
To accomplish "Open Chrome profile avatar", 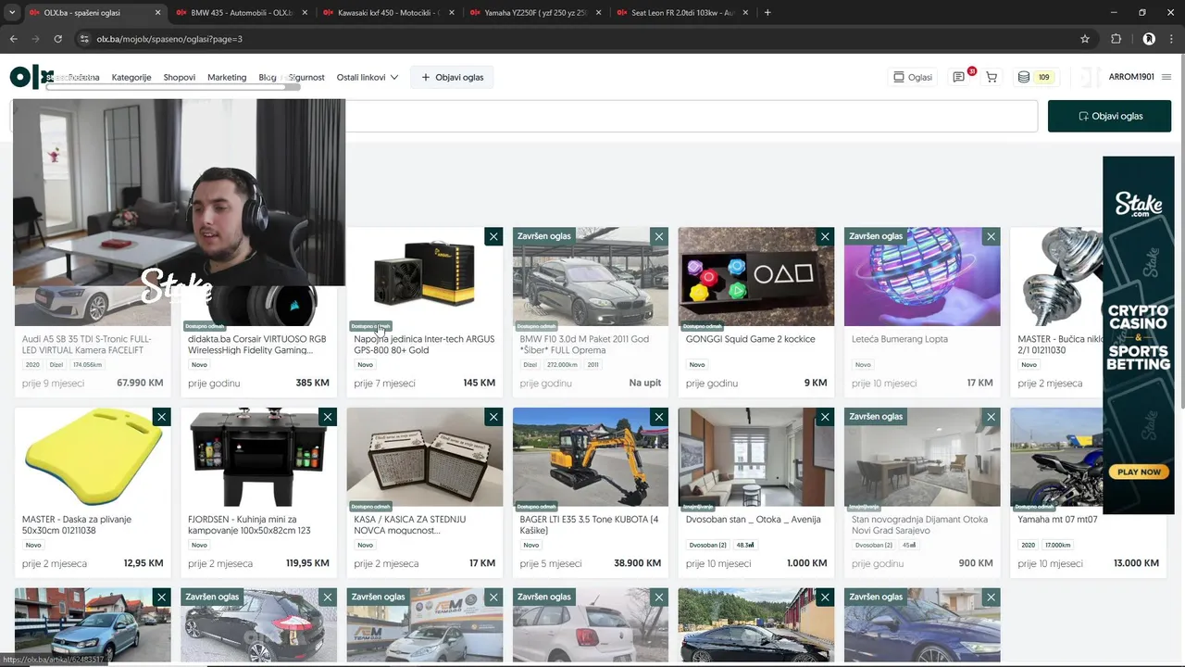I will (1149, 39).
